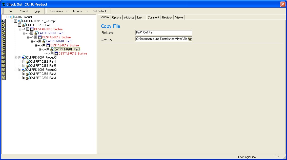
Task: Click the document list icon beside Part5
Action: click(24, 66)
